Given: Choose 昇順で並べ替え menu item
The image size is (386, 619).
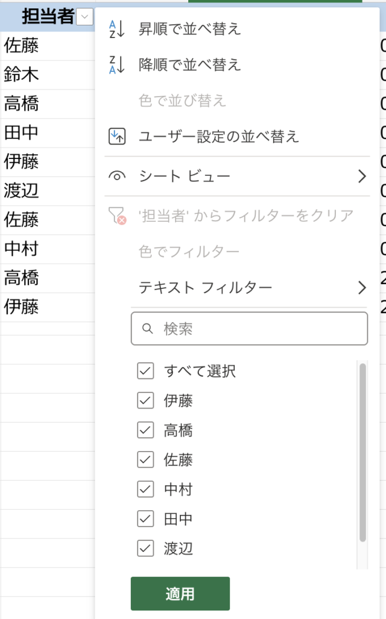Looking at the screenshot, I should (x=190, y=30).
